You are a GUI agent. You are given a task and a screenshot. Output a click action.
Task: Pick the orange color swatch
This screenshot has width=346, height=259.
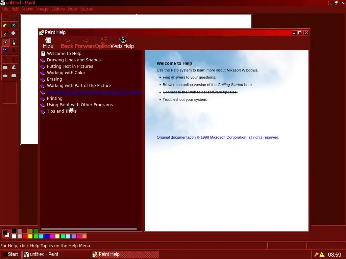pos(84,236)
